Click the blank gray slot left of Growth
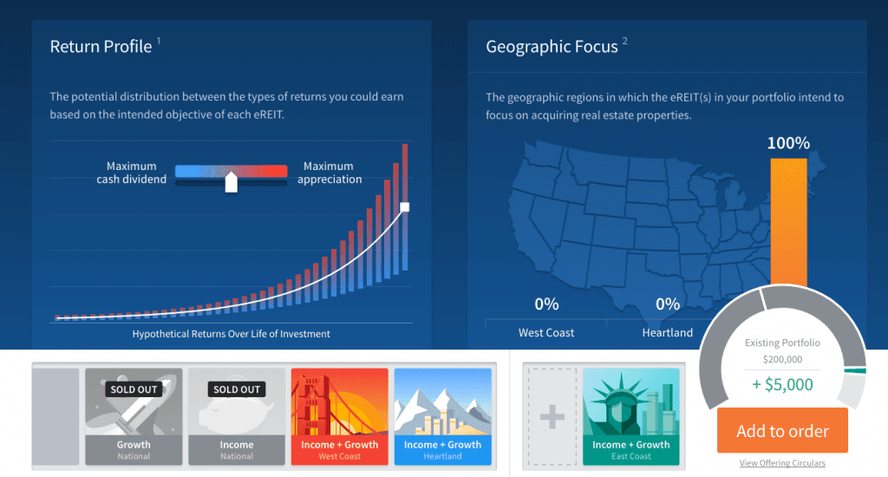 (x=55, y=416)
